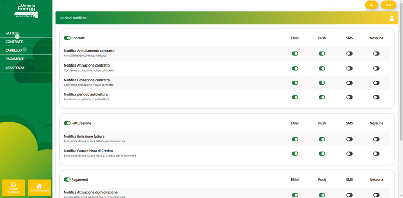Open UmbriaEnergy.it home button
This screenshot has width=403, height=198.
(x=39, y=188)
